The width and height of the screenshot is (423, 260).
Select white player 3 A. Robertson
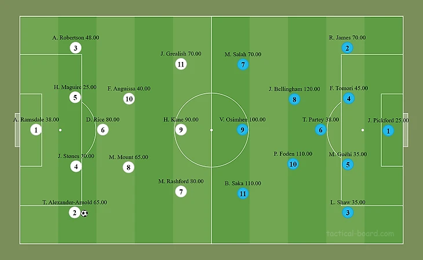tap(75, 48)
